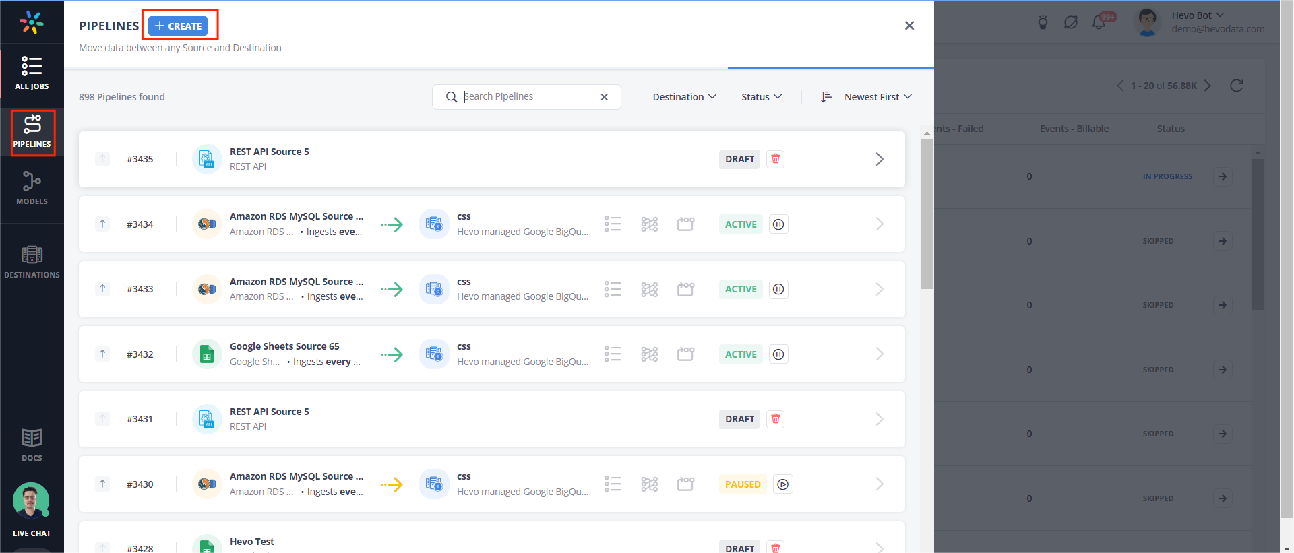This screenshot has height=553, width=1294.
Task: Open objects list icon for pipeline #3434
Action: tap(613, 224)
